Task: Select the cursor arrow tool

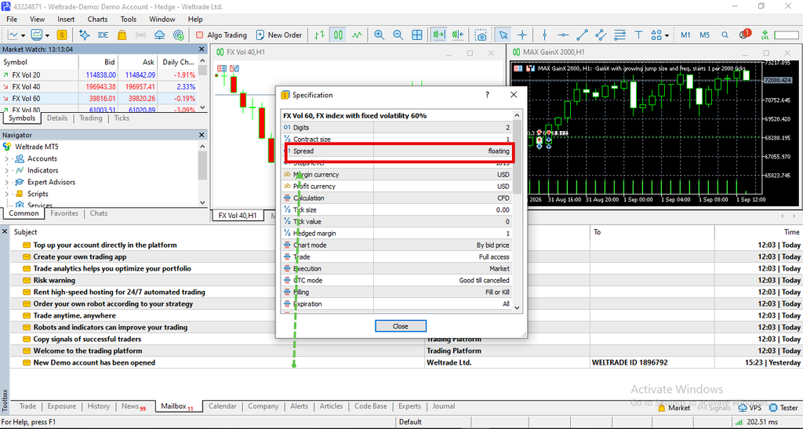Action: (x=503, y=35)
